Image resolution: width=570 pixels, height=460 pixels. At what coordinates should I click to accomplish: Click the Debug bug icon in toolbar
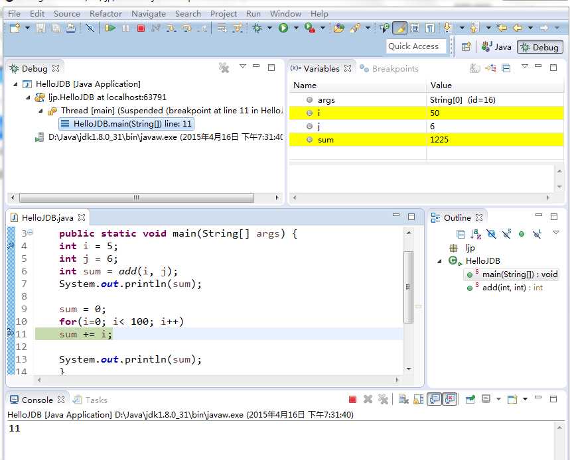pos(257,28)
